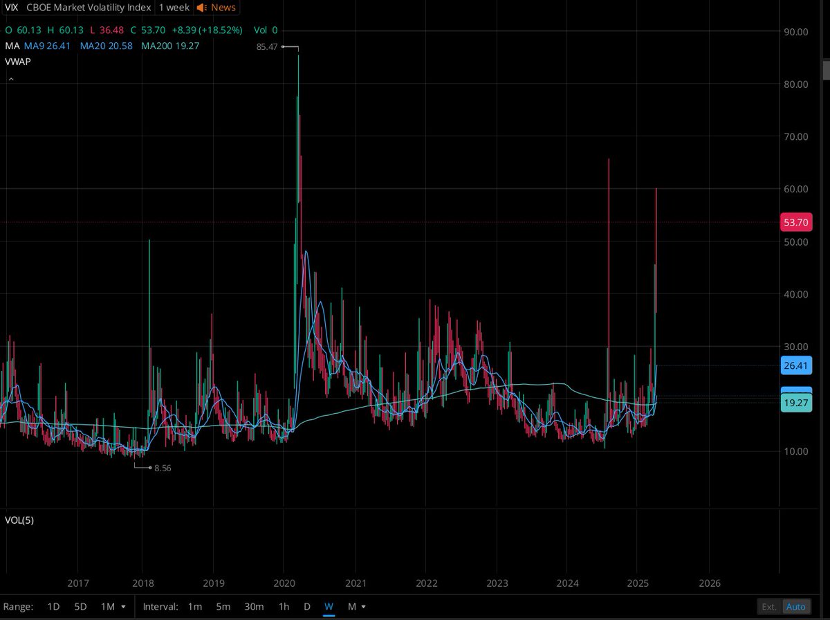
Task: Select the 1D range
Action: click(53, 607)
